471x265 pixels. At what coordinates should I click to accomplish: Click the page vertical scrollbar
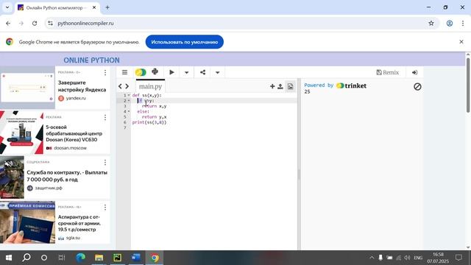coord(468,85)
